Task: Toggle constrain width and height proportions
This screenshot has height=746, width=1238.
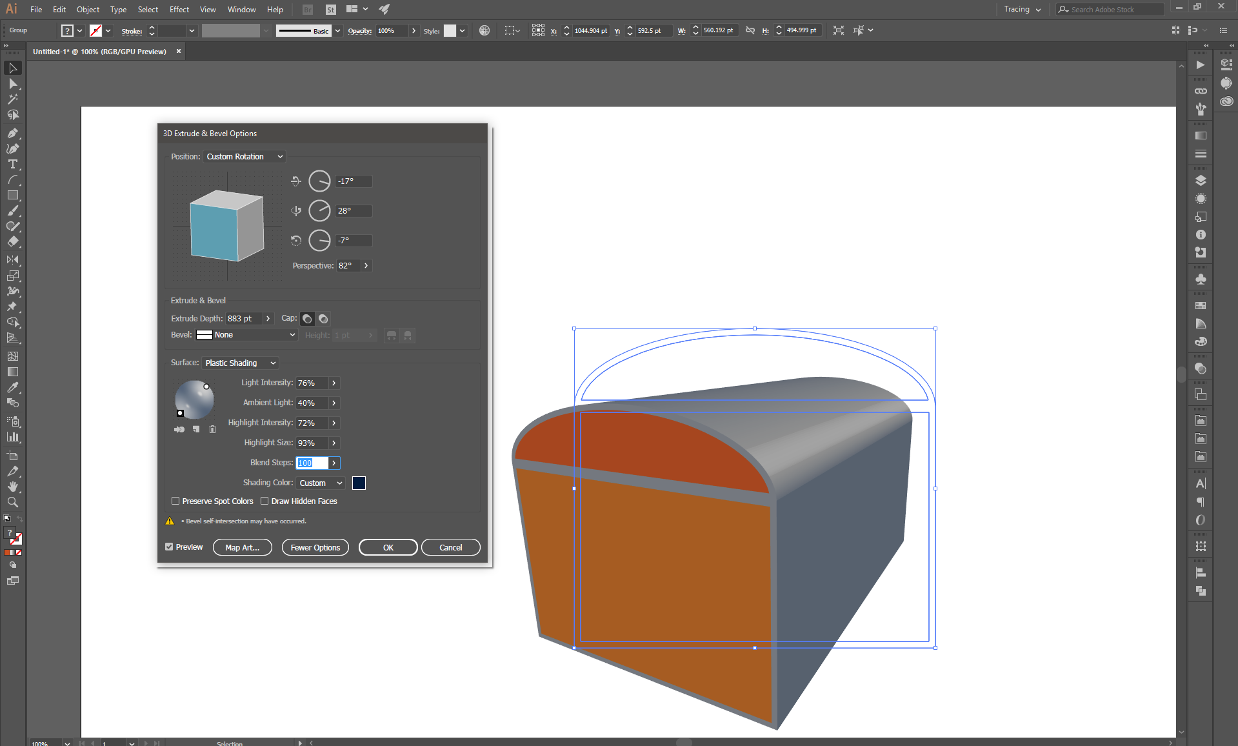Action: (x=750, y=30)
